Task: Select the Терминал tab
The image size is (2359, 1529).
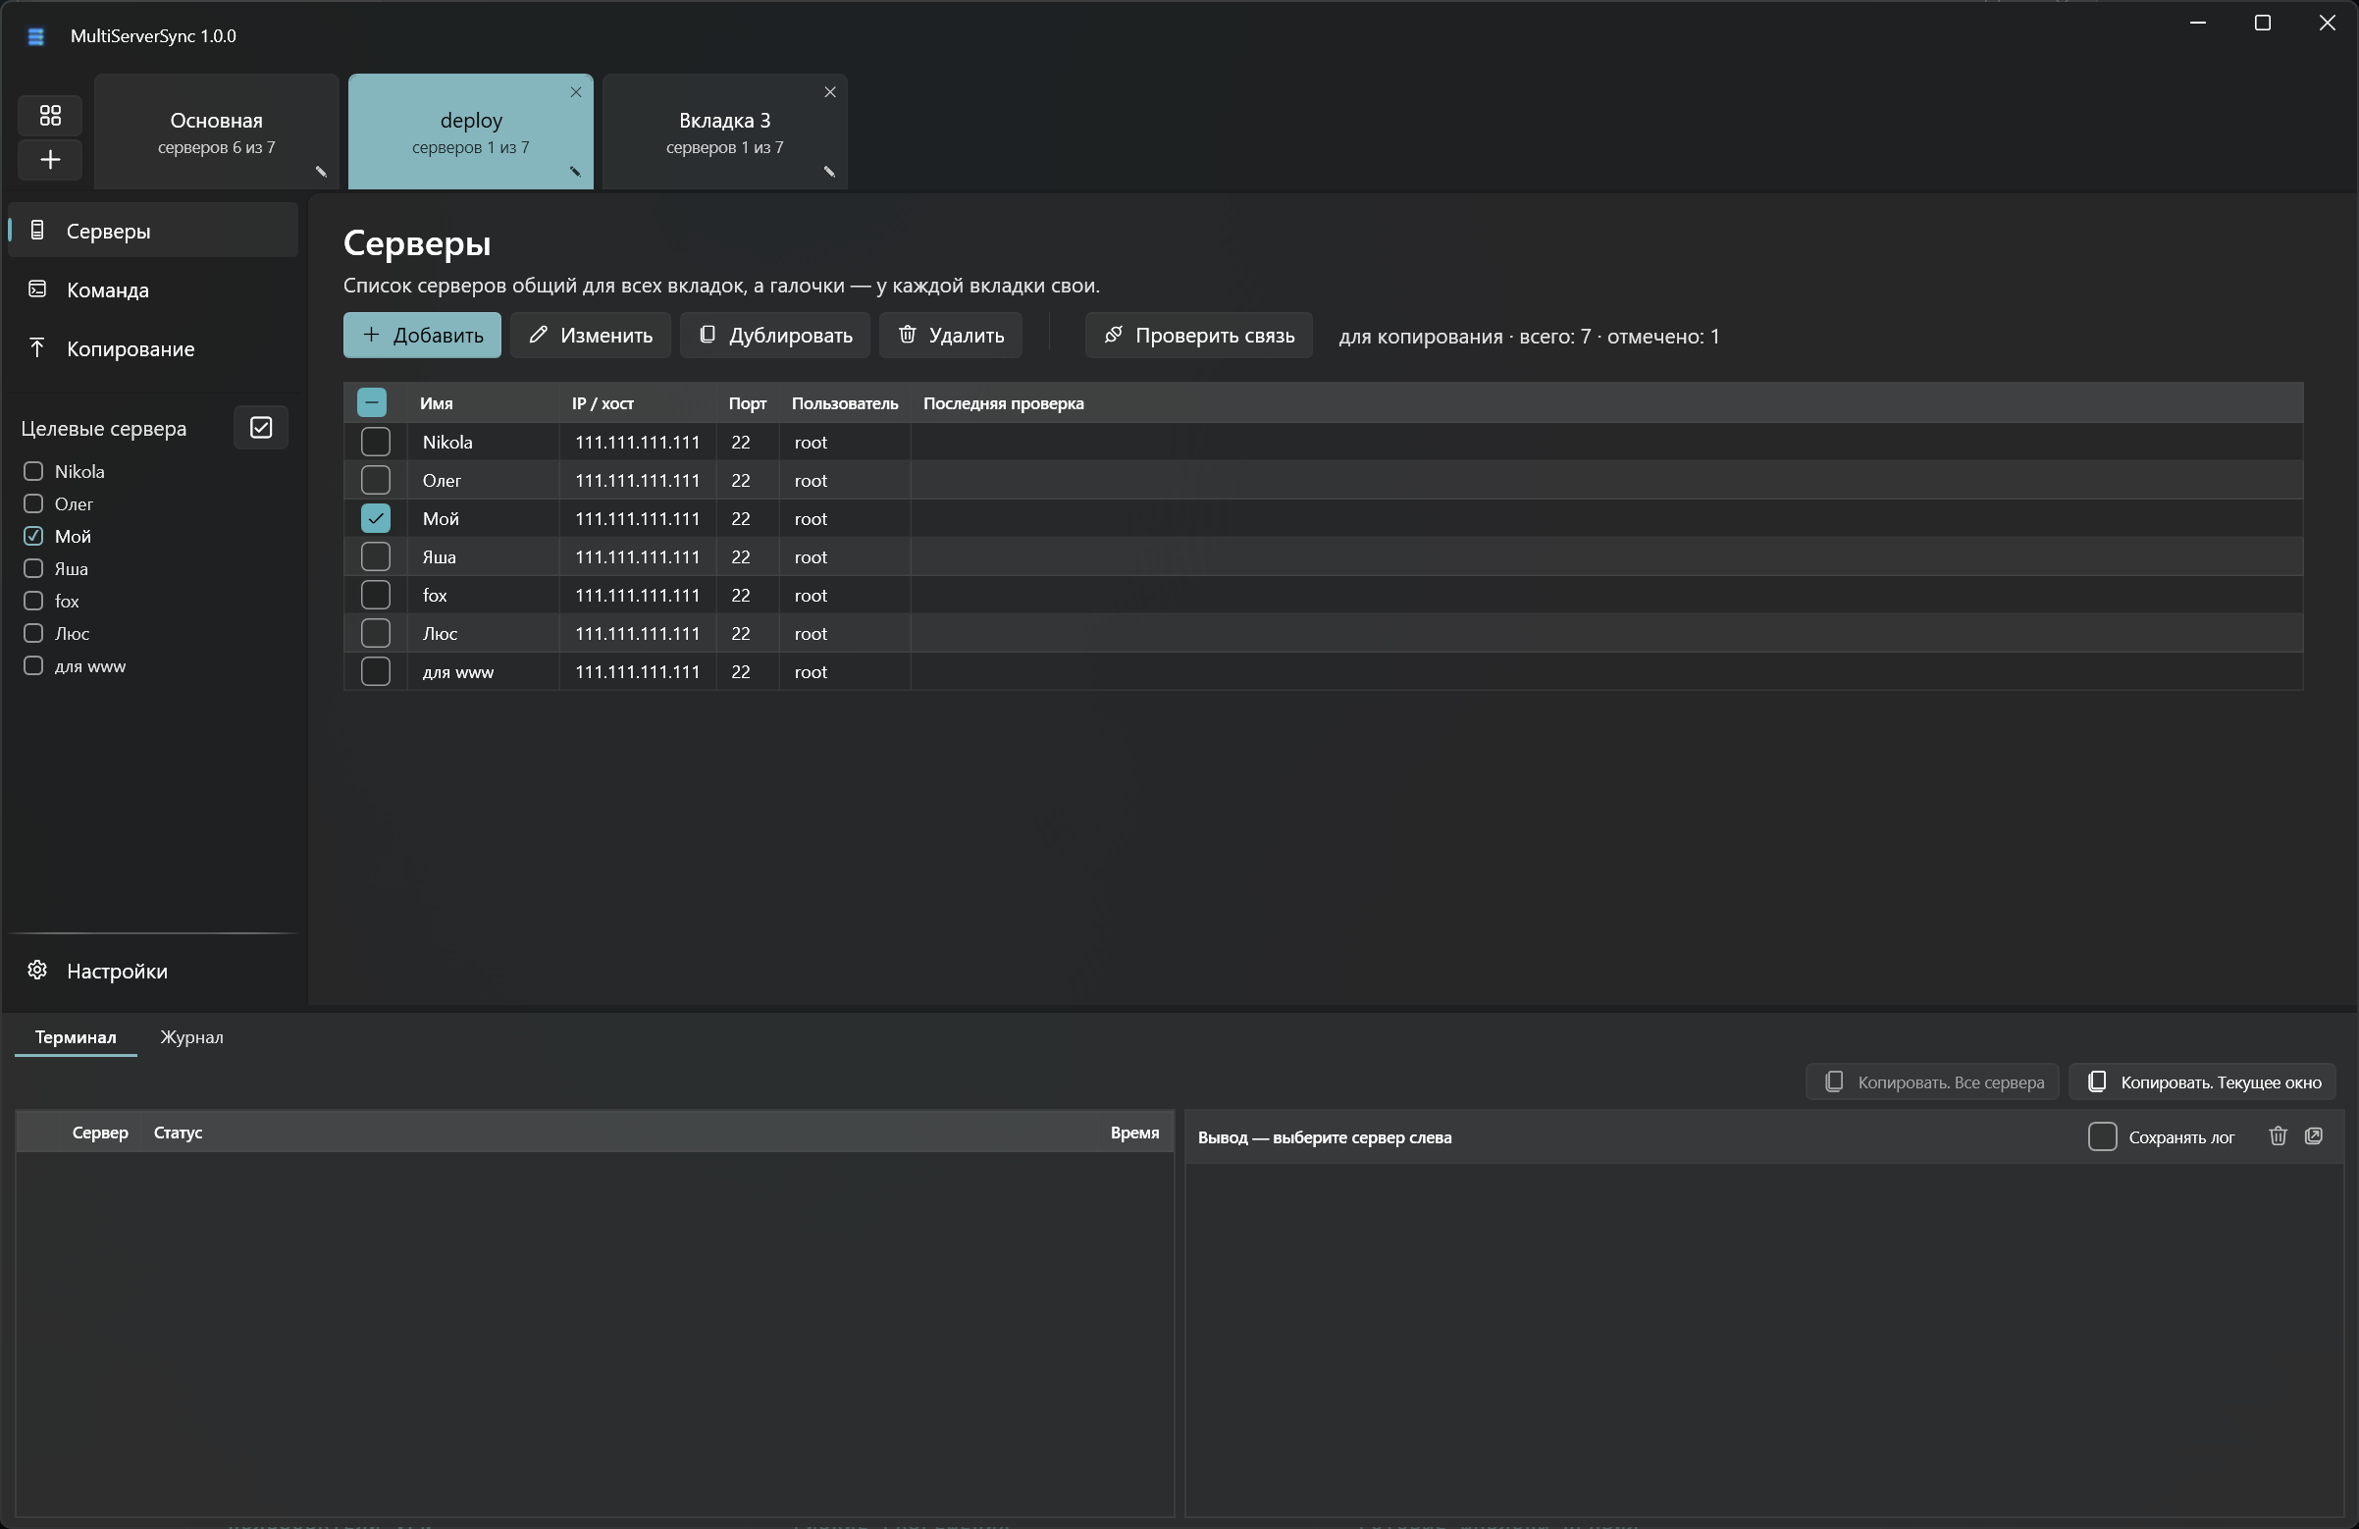Action: click(x=76, y=1037)
